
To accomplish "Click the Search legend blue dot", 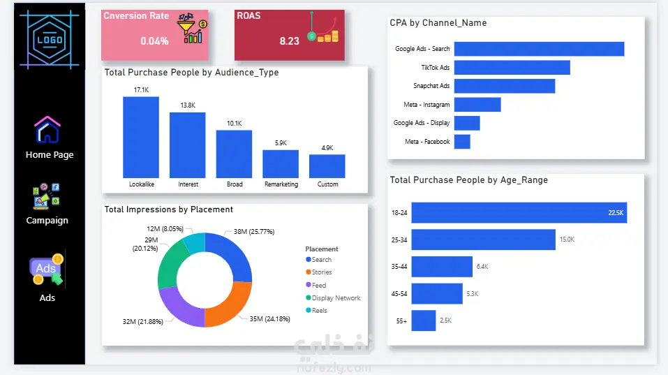I will [x=309, y=259].
